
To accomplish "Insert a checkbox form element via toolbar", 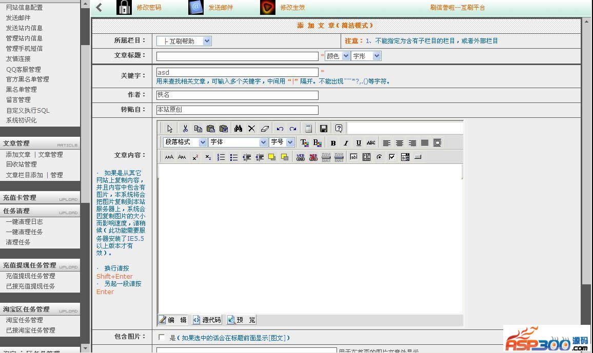I will point(392,157).
